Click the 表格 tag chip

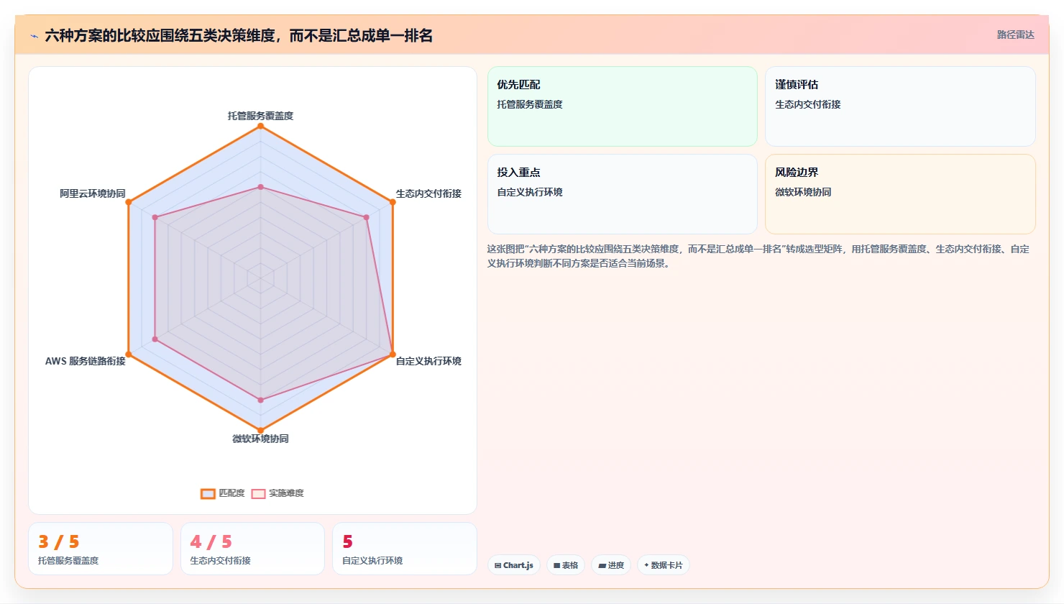pos(567,565)
